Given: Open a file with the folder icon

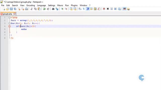Looking at the screenshot, I should point(7,9).
